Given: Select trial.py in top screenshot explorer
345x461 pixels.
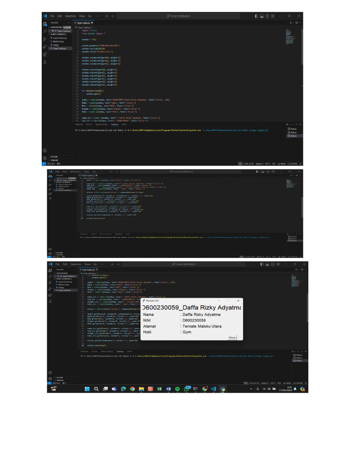Looking at the screenshot, I should tap(56, 45).
